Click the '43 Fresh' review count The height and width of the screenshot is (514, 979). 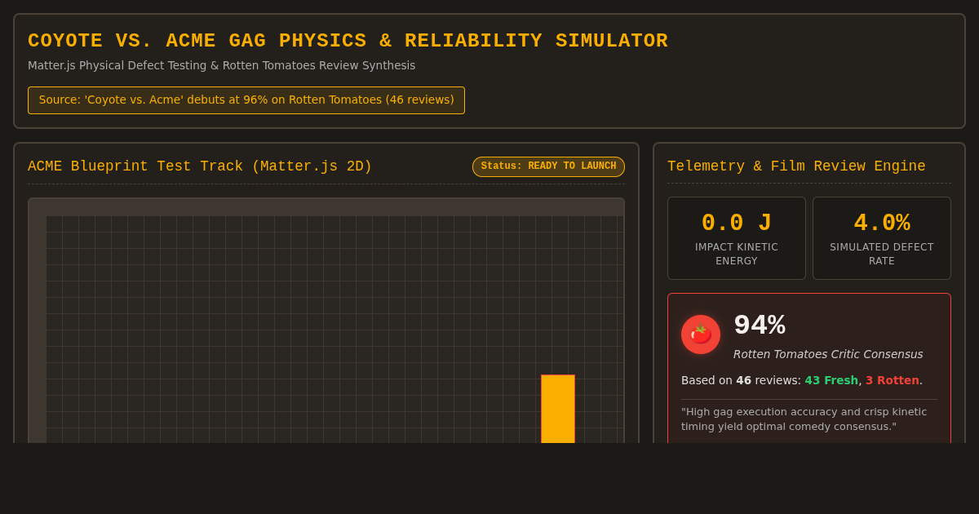click(x=831, y=380)
